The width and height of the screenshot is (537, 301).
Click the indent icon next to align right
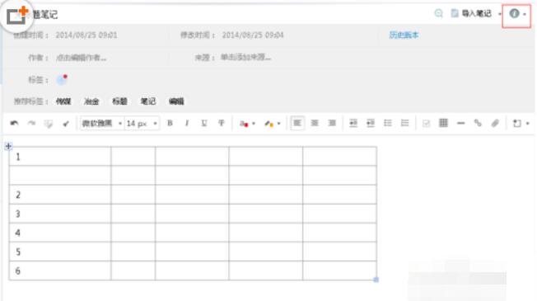[x=353, y=123]
